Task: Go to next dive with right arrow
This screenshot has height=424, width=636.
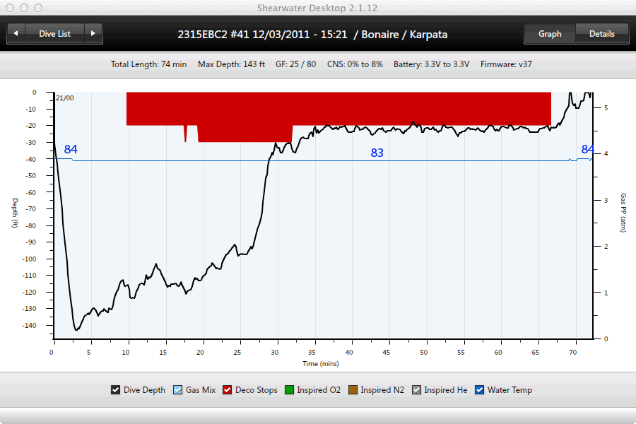Action: coord(93,34)
